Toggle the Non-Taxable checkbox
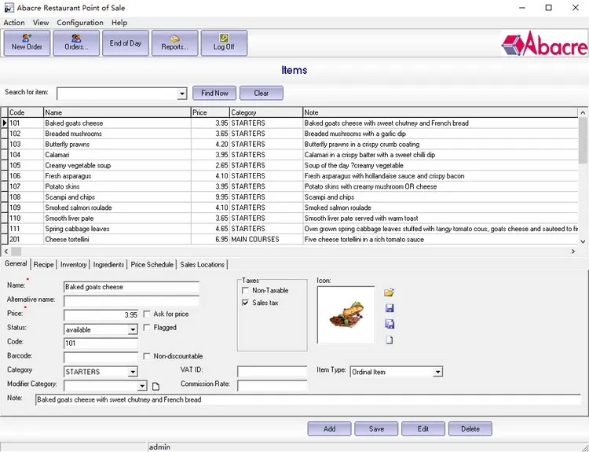Viewport: 589px width, 452px height. pos(245,290)
